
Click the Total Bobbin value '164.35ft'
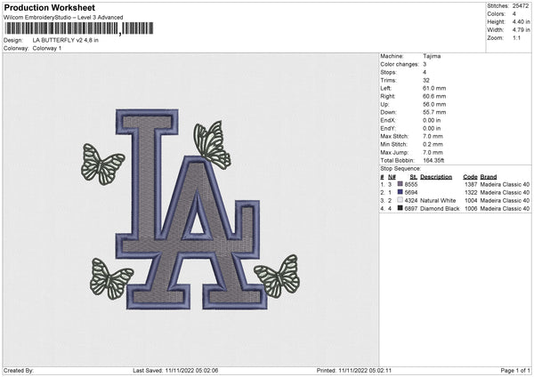433,161
